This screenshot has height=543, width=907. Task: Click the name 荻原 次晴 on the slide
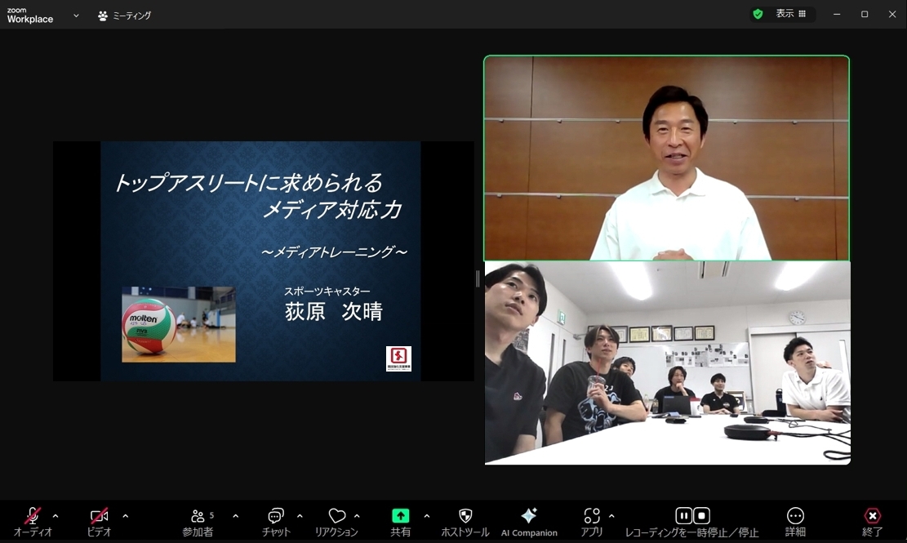point(334,312)
